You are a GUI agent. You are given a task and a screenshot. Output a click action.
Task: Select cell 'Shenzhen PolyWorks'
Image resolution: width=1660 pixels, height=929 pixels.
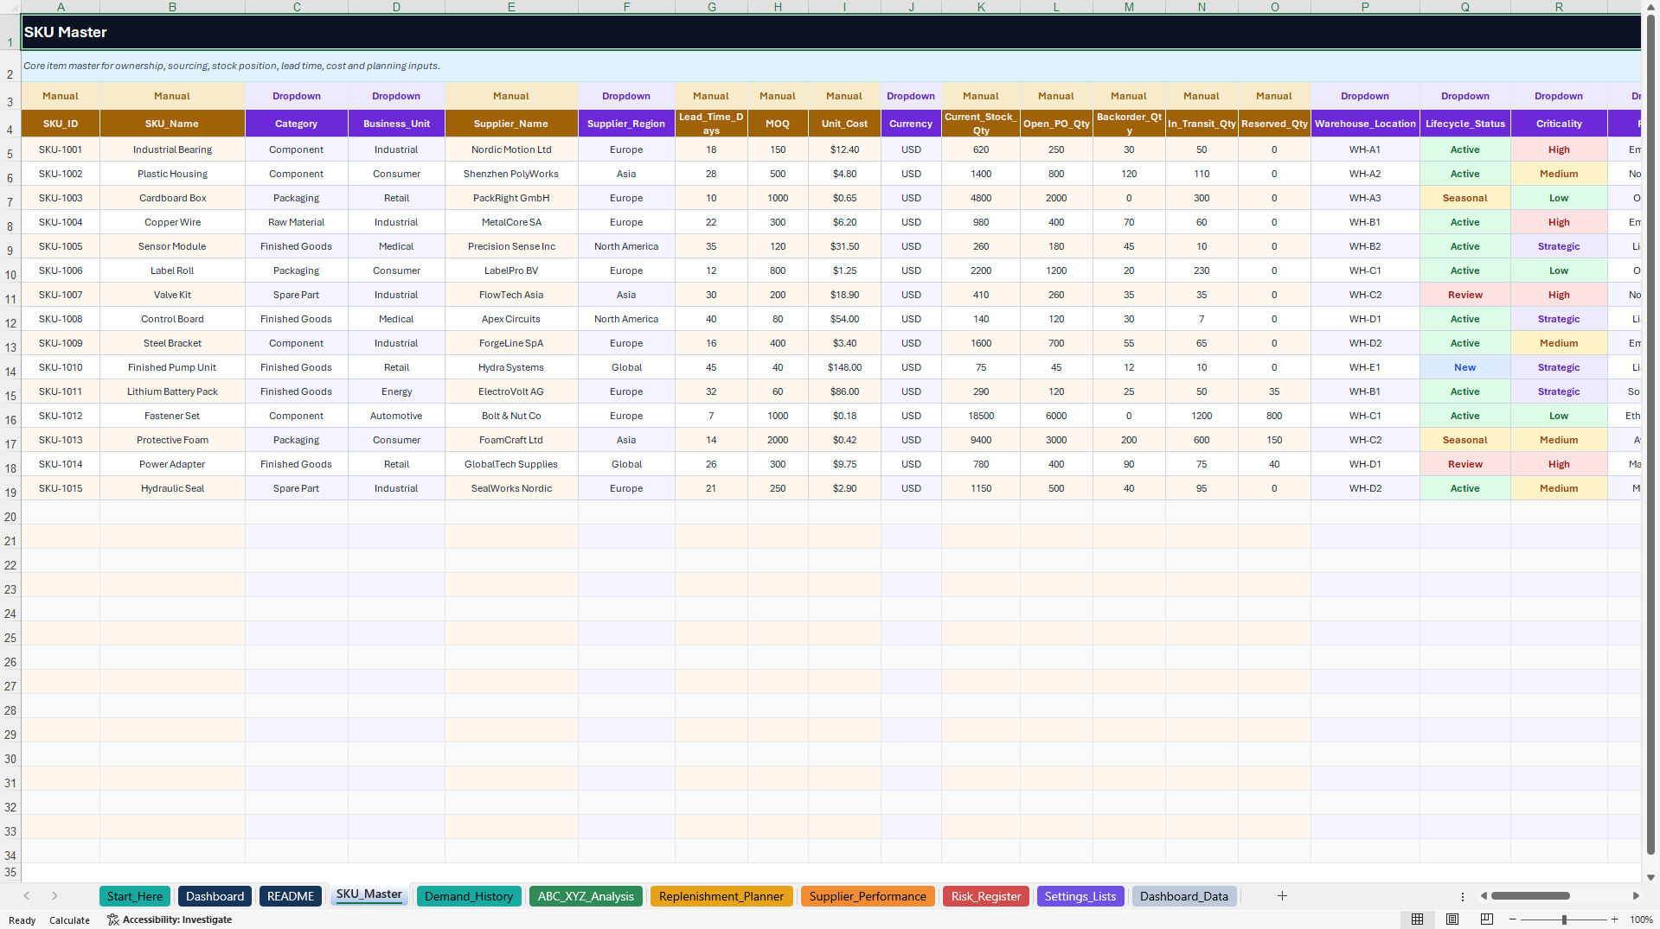[x=511, y=174]
